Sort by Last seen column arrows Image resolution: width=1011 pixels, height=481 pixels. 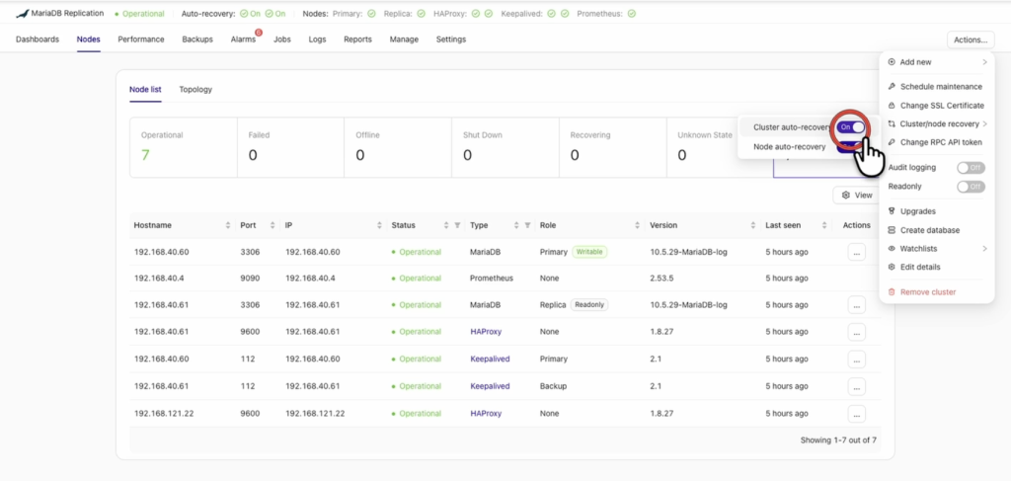[824, 225]
